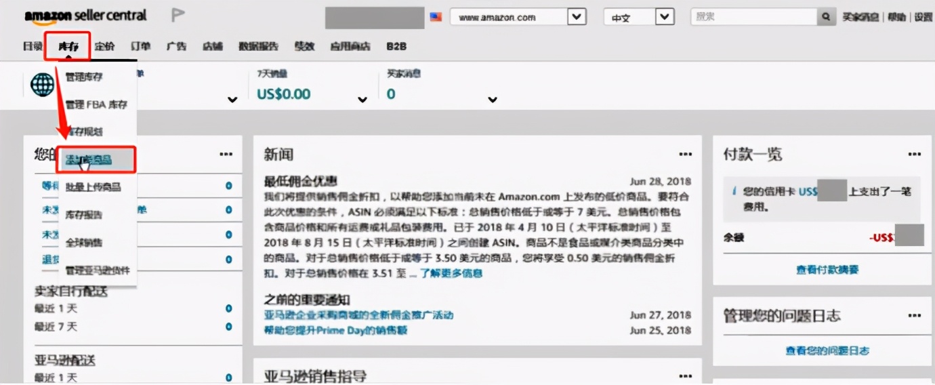Image resolution: width=935 pixels, height=385 pixels.
Task: Click the US flag icon in header
Action: (x=436, y=16)
